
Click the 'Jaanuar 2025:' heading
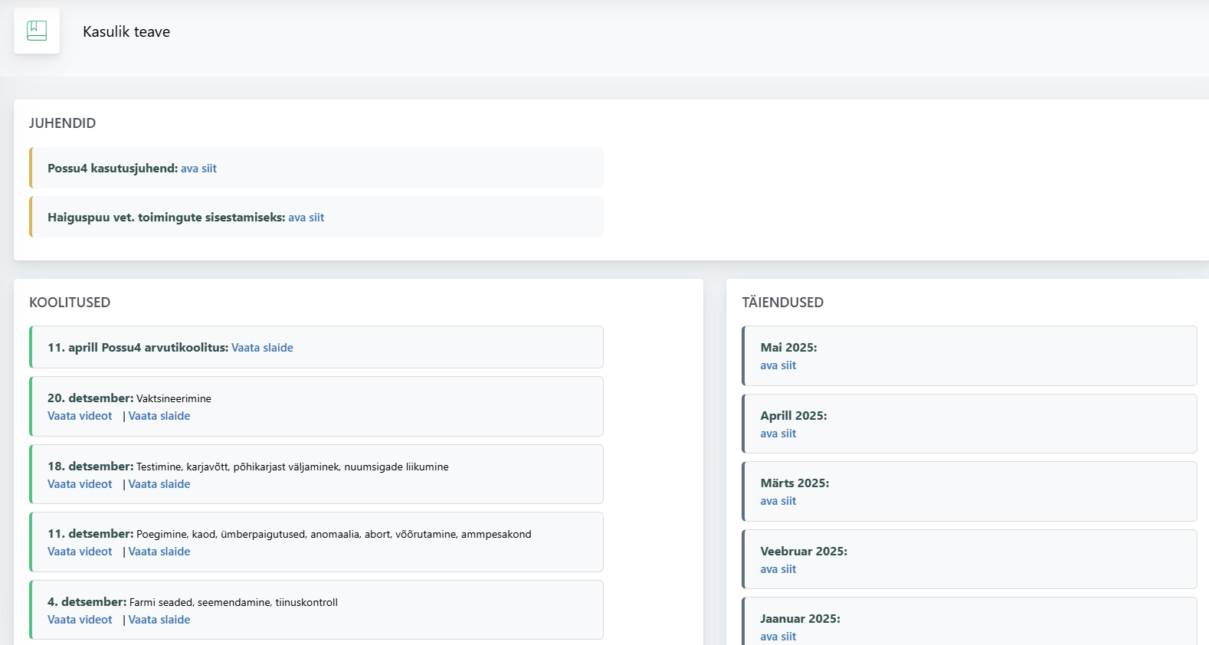[x=800, y=619]
